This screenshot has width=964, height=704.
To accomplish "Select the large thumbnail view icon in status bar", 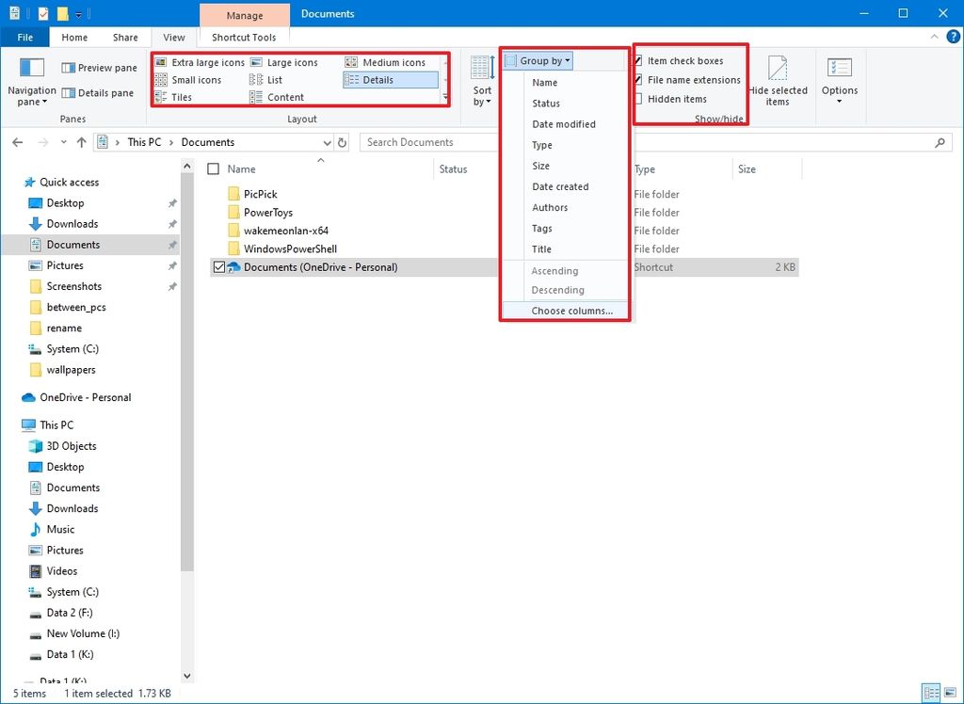I will (x=951, y=693).
